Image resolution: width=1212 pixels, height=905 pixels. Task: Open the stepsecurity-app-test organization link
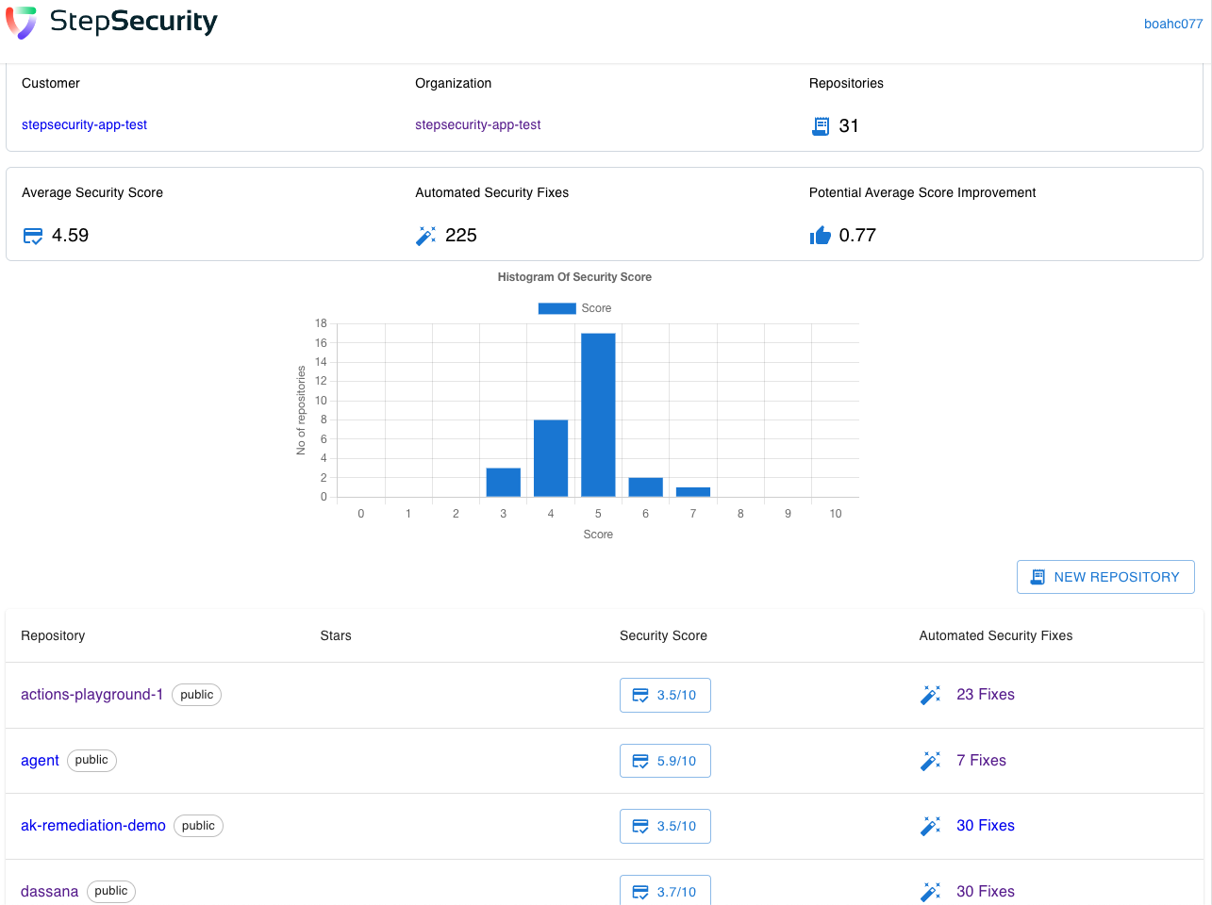(x=477, y=124)
